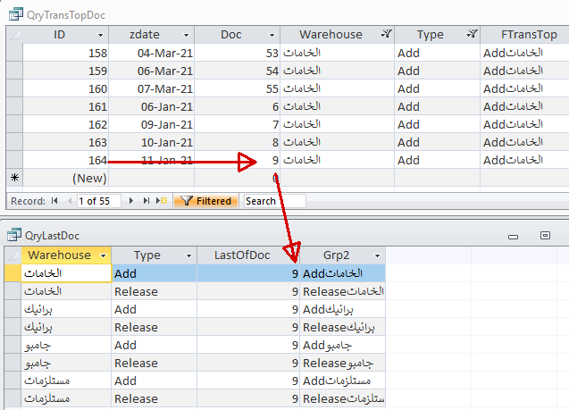Click Type cell Add for ID 162
Viewport: 569px width, 410px height.
tap(437, 124)
